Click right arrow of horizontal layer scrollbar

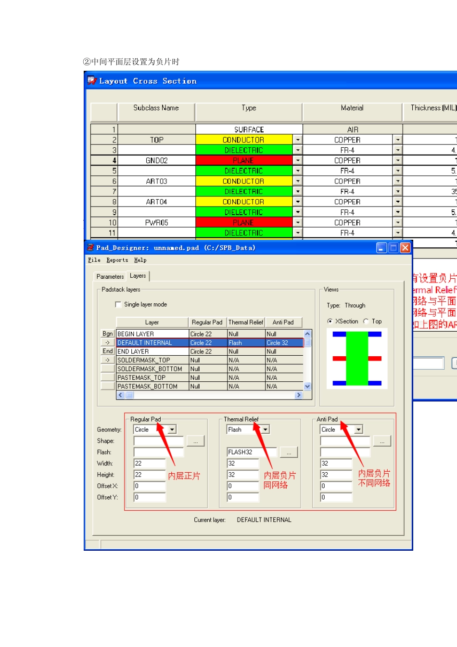299,395
